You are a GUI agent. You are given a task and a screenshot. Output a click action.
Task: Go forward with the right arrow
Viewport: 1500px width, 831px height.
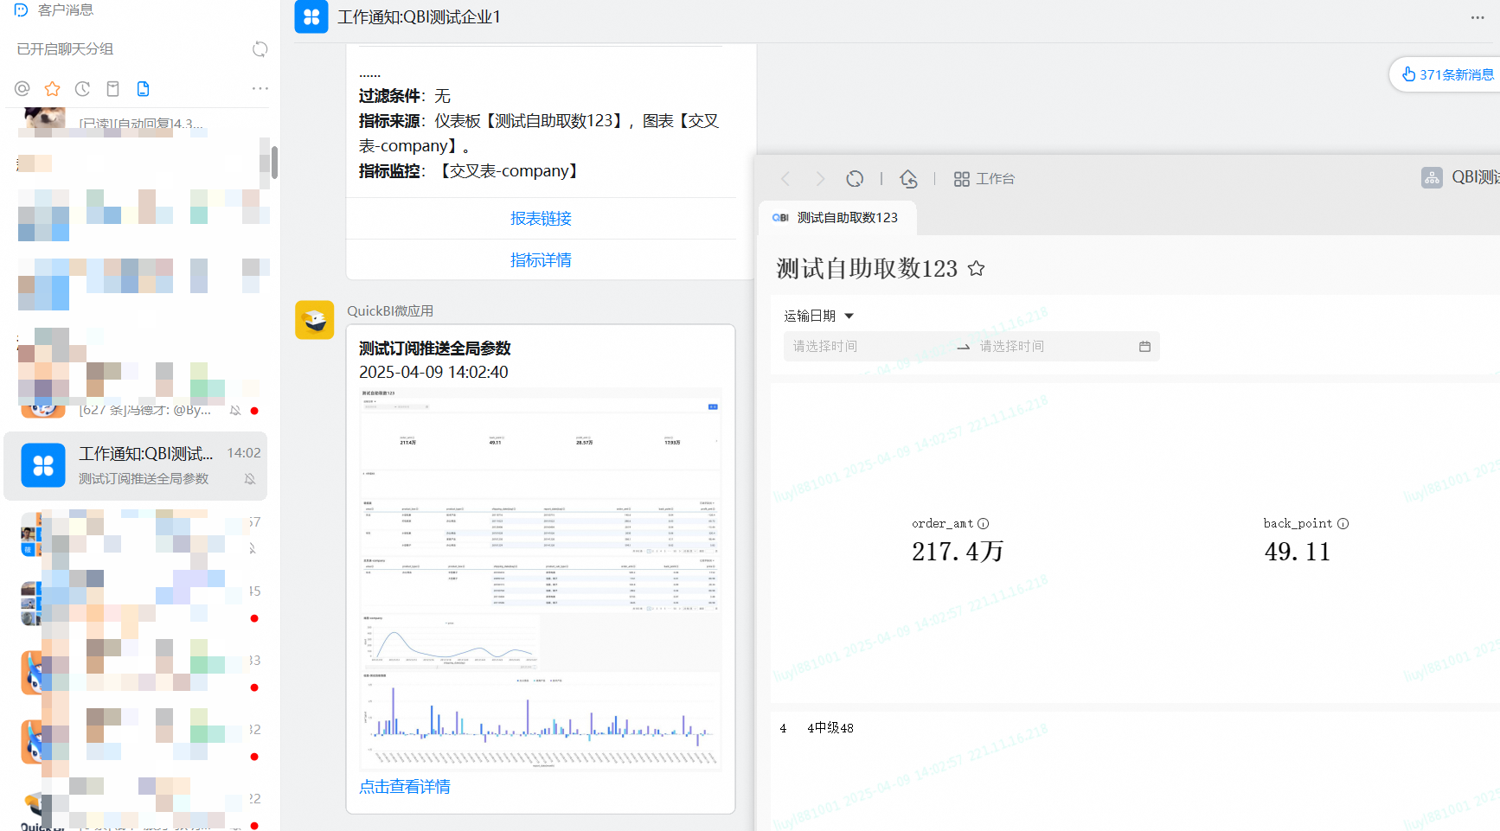click(820, 178)
